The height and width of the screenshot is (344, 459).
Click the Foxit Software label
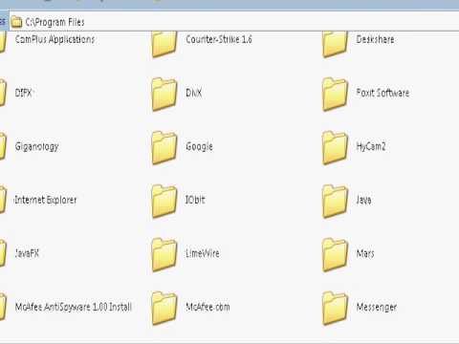tap(382, 93)
